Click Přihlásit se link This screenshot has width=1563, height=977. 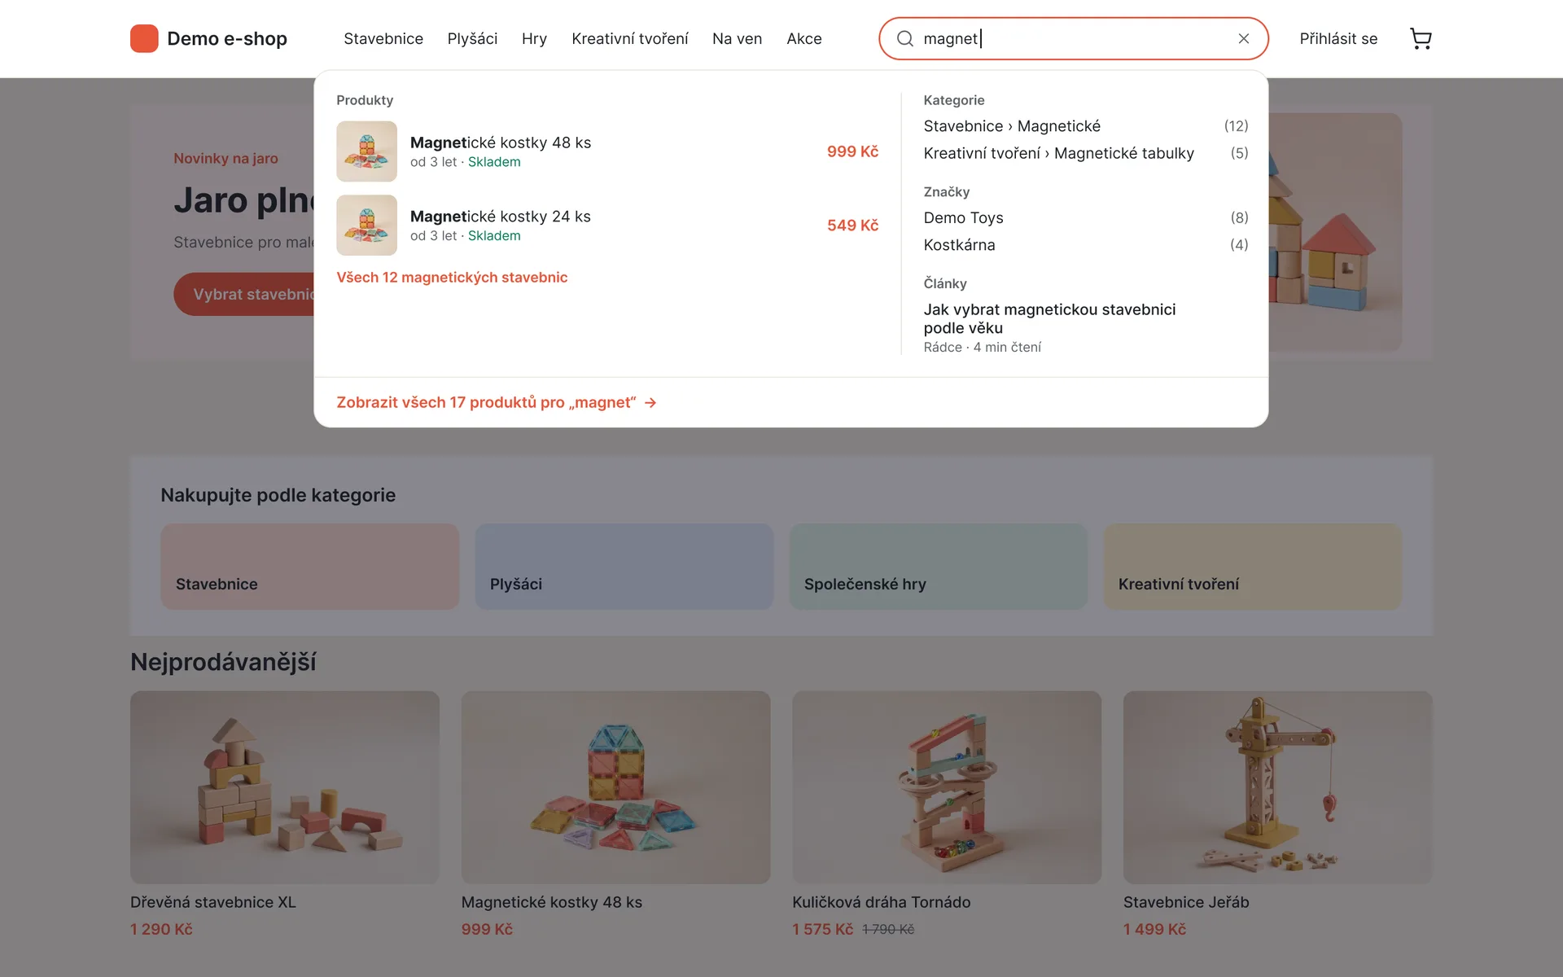coord(1338,38)
